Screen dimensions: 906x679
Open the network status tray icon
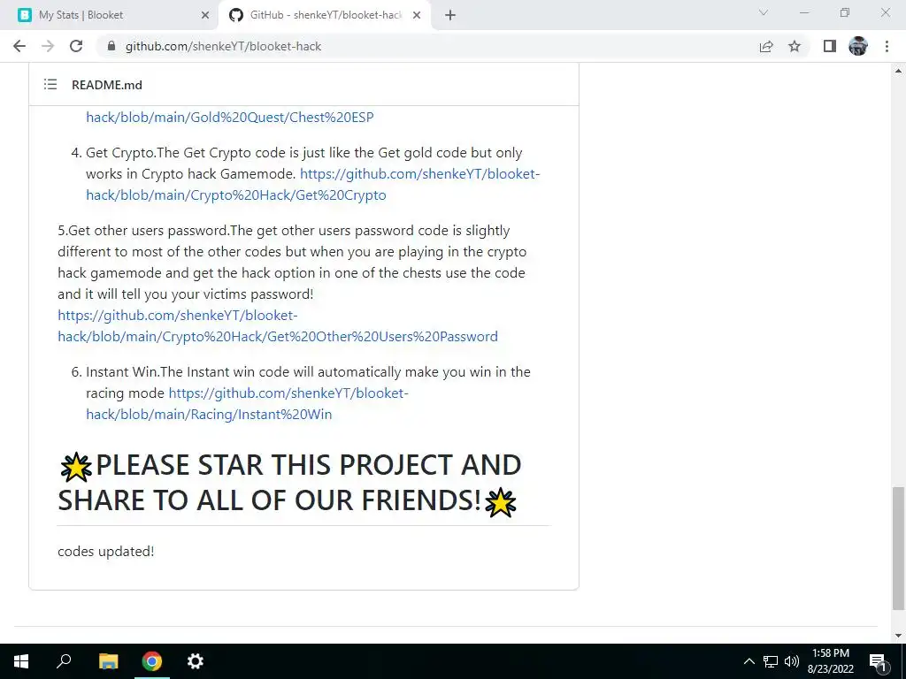pos(771,661)
